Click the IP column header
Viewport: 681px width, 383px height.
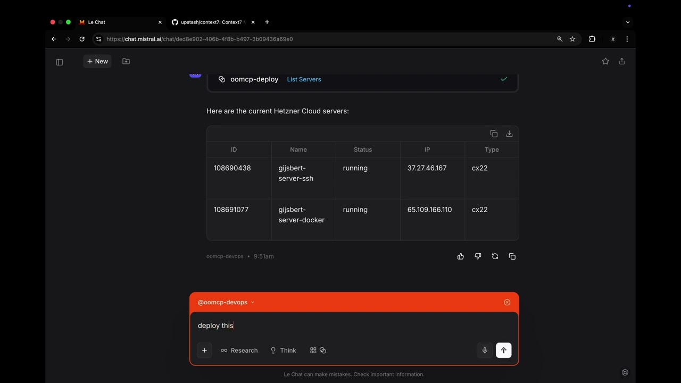427,149
